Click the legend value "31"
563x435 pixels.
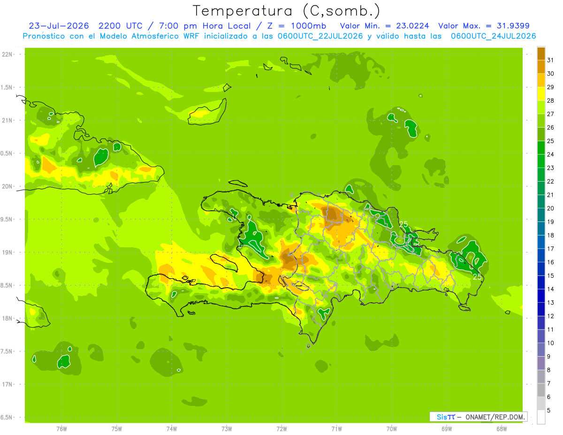click(551, 60)
